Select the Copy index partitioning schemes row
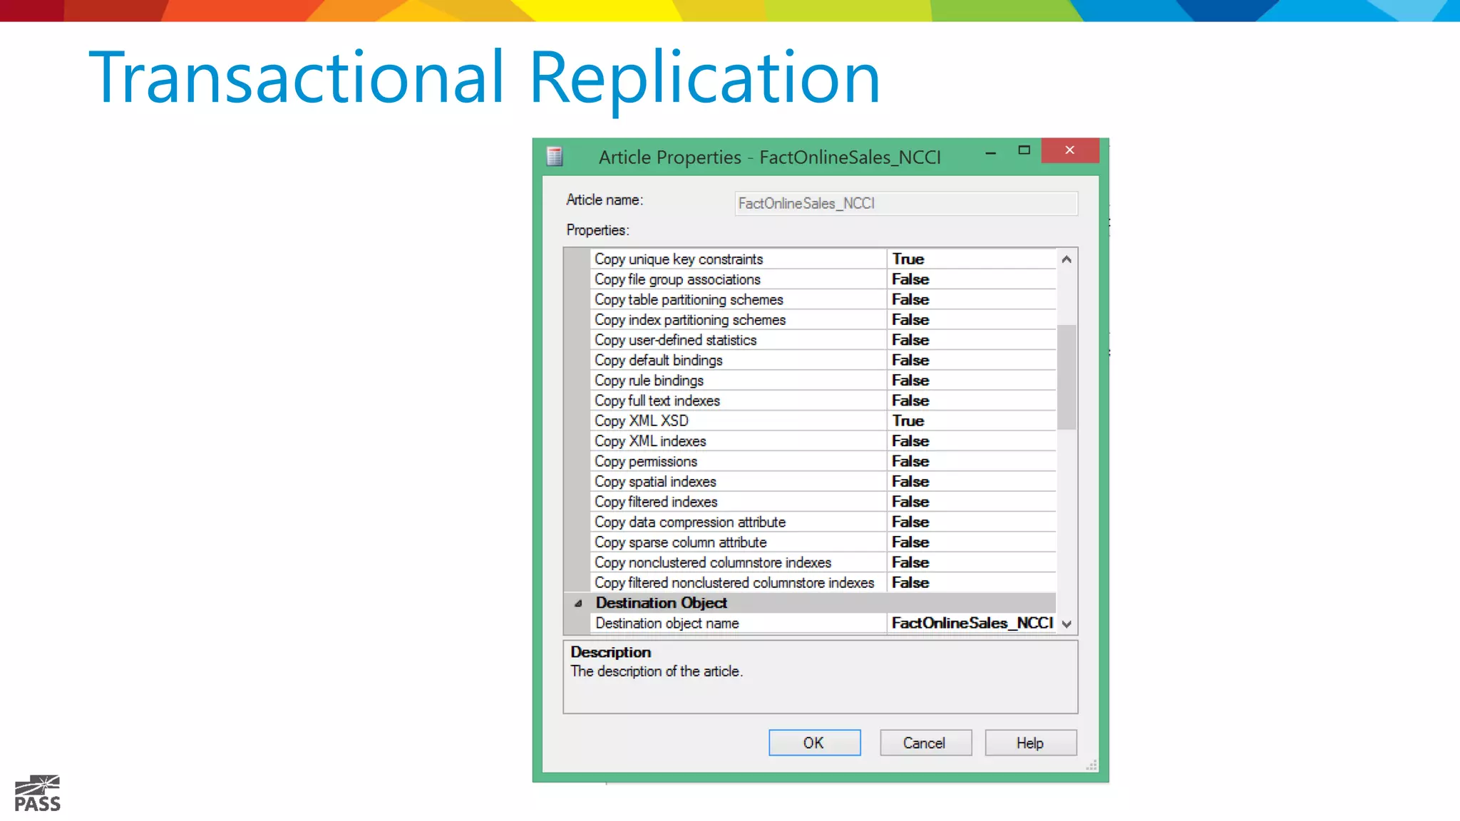 [823, 319]
